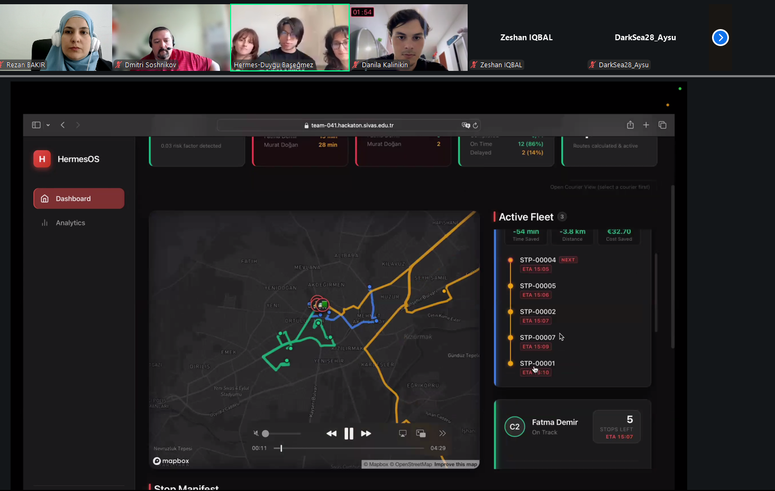Click the video playback progress bar

[x=352, y=448]
